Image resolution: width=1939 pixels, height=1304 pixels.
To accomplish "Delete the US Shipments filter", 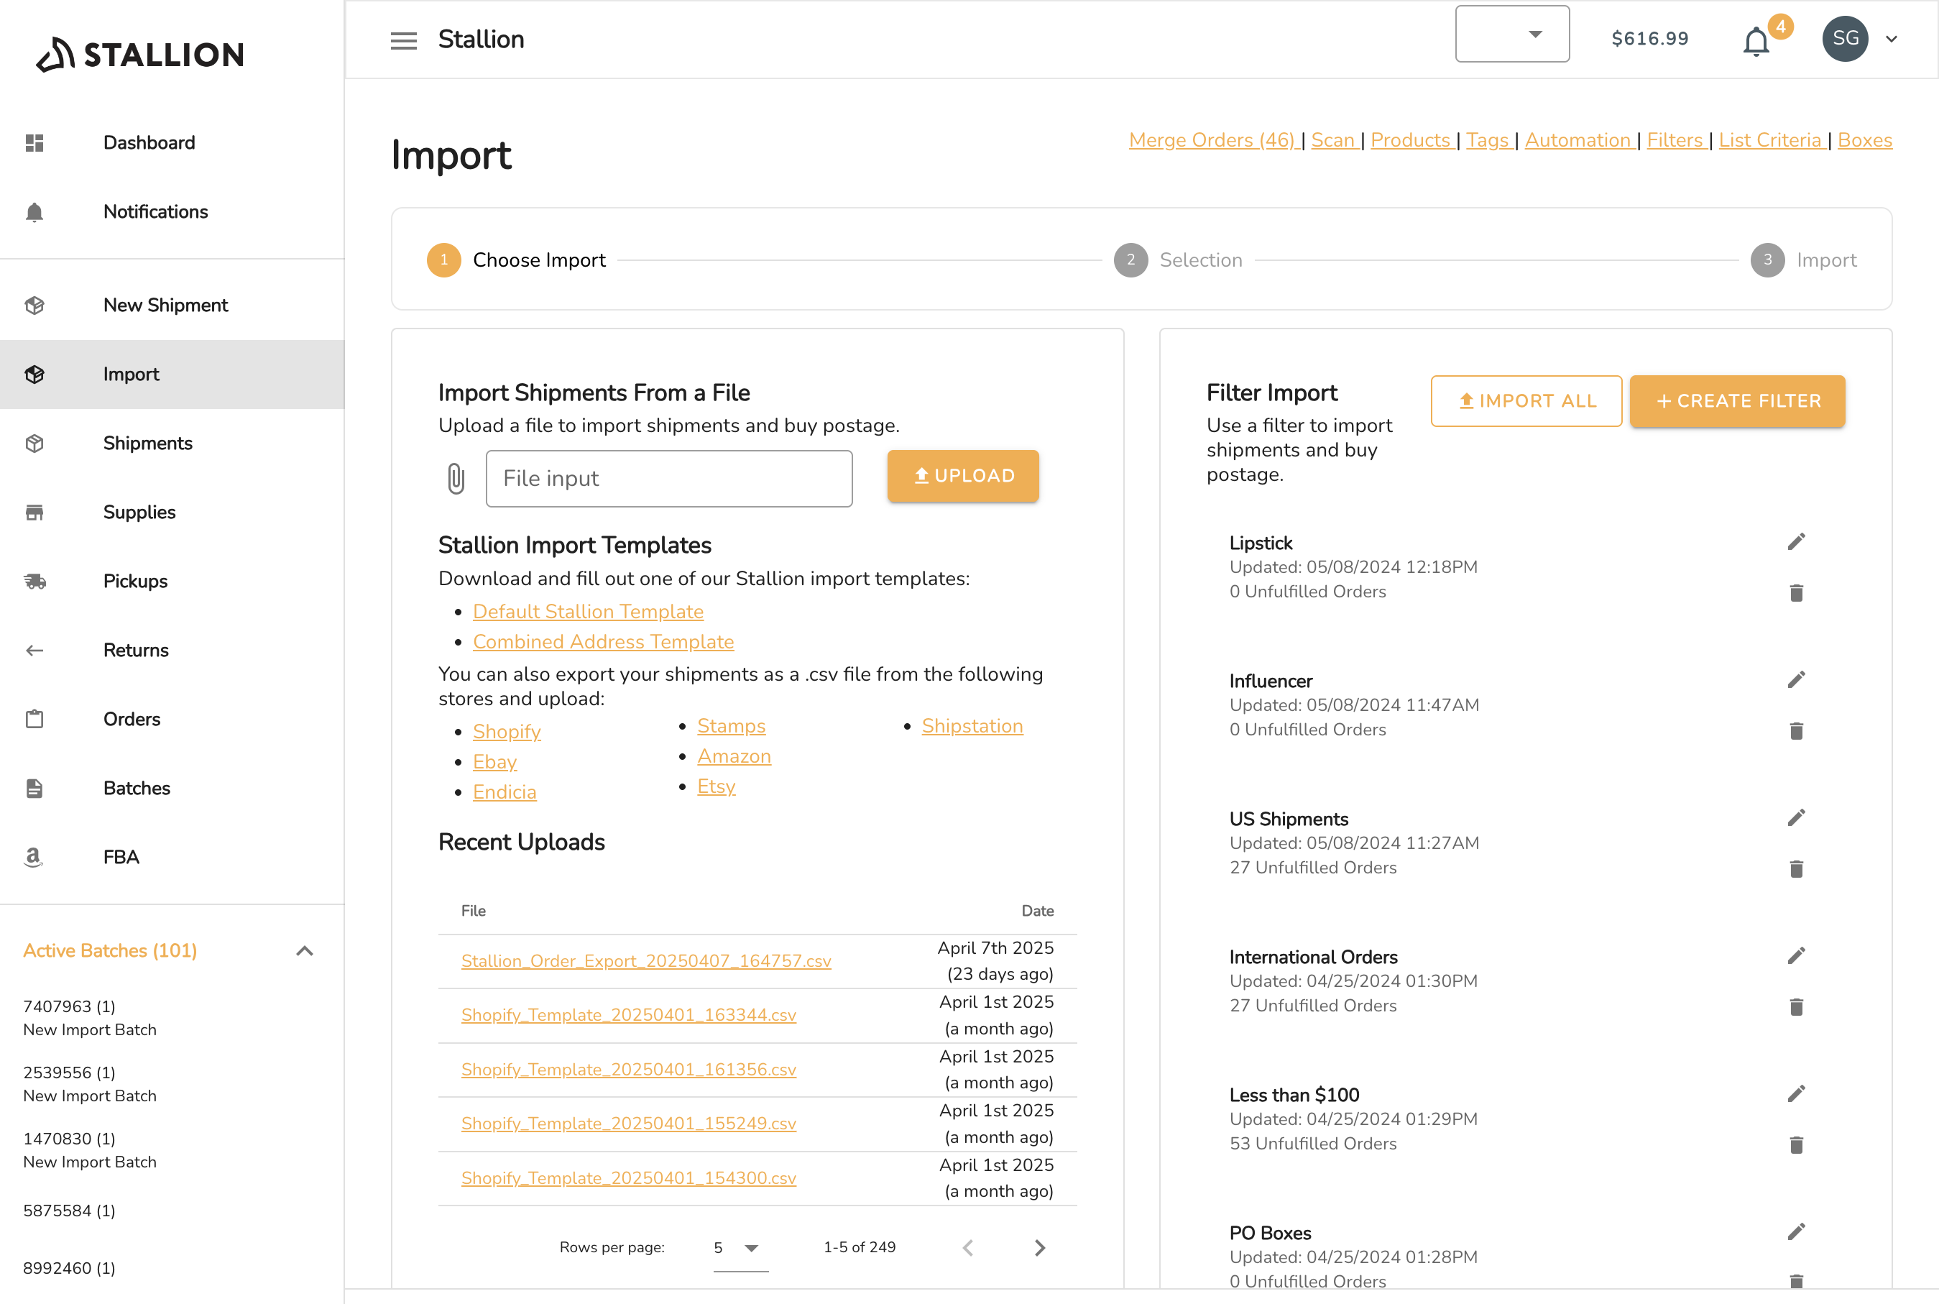I will pos(1796,869).
